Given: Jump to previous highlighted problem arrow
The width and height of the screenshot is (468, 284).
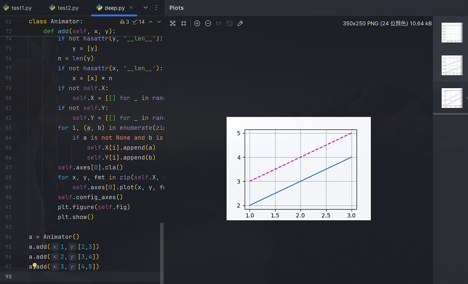Looking at the screenshot, I should point(151,22).
